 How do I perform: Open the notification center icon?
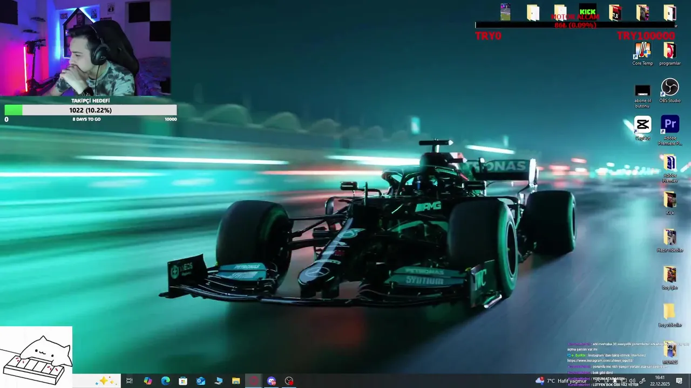(x=679, y=381)
